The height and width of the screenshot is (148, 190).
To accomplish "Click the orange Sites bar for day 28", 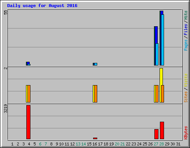I will [x=163, y=94].
